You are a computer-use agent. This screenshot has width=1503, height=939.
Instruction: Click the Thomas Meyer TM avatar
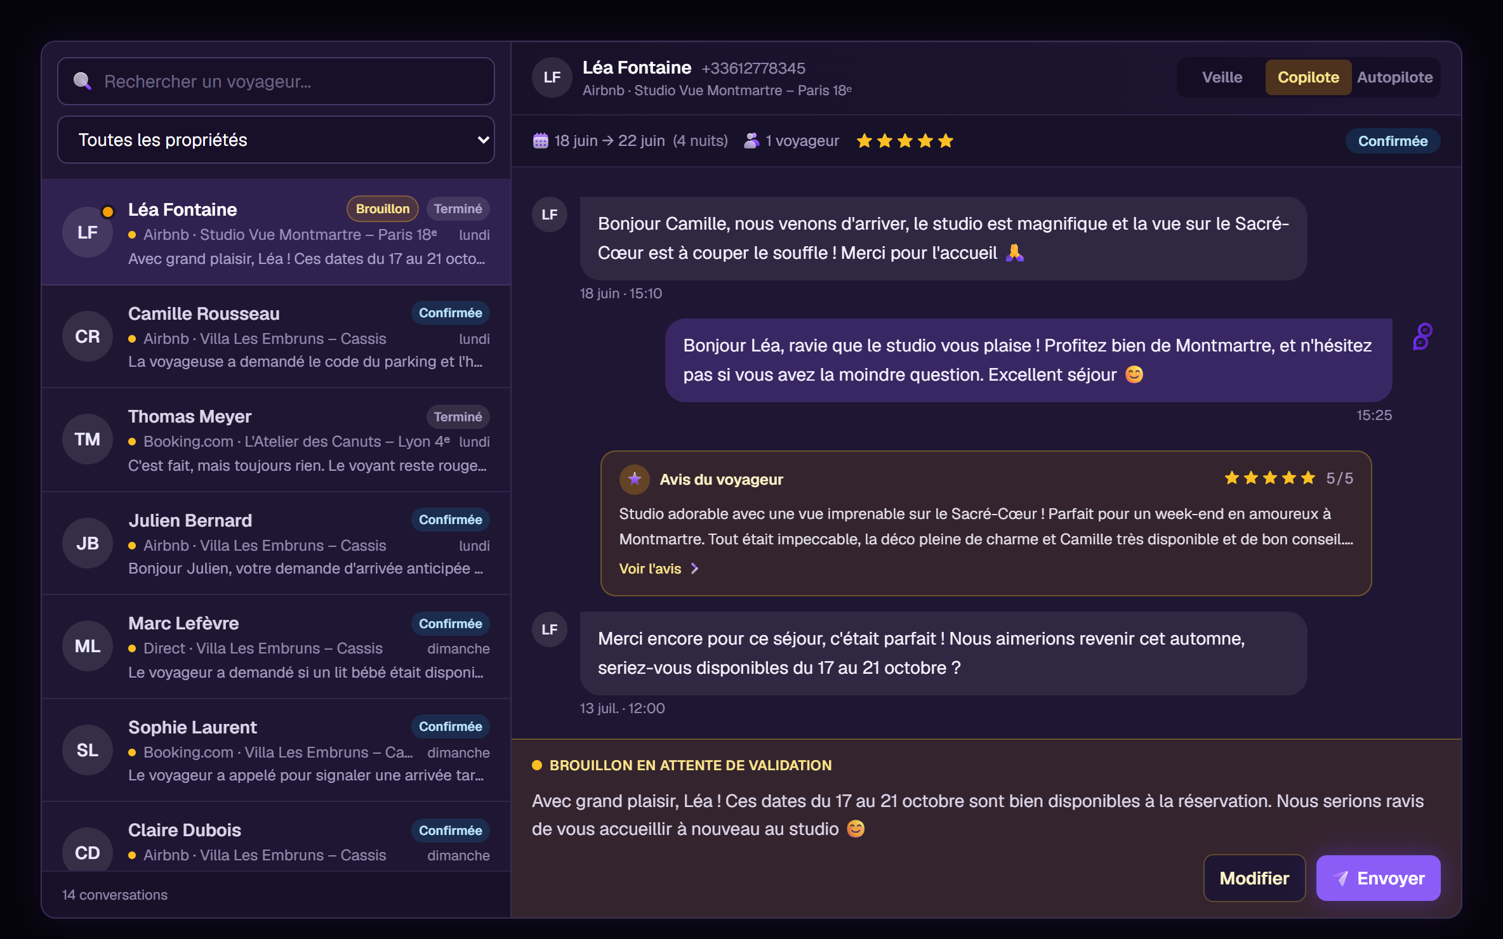pos(88,439)
